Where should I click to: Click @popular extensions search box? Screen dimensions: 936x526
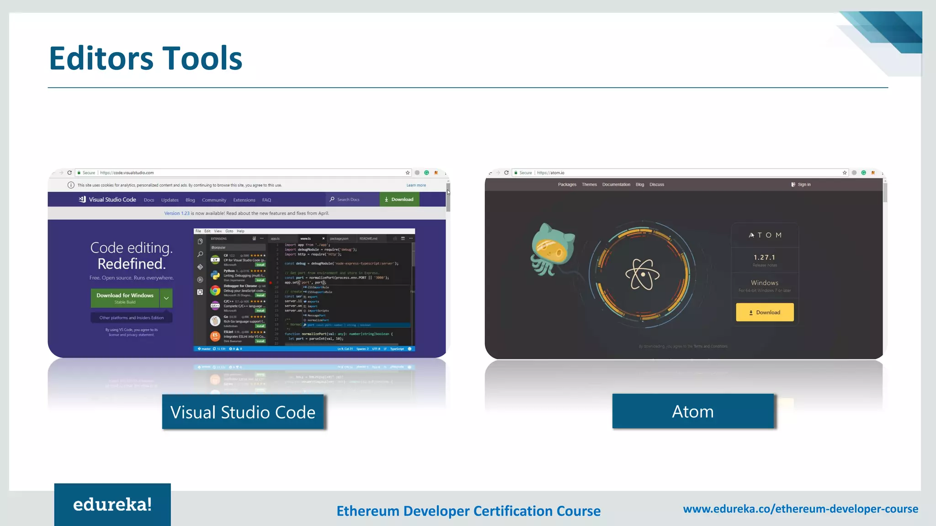[238, 247]
